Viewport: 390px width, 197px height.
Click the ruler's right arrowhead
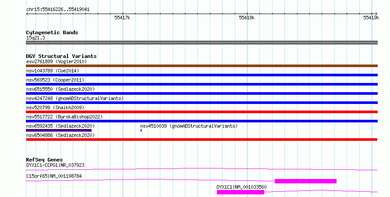[376, 14]
